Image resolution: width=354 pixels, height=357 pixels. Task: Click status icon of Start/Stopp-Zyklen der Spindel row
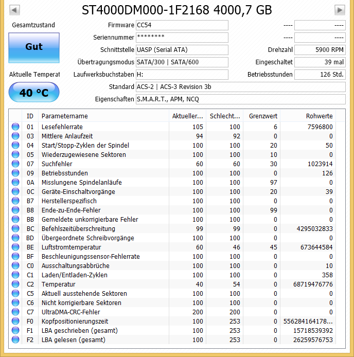15,145
